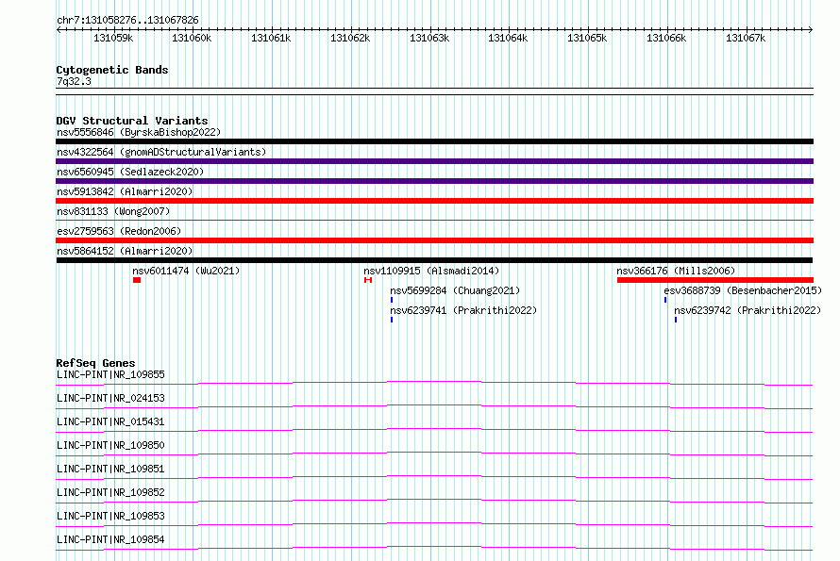Select the red nsv366176 variant bar
This screenshot has width=840, height=561.
pos(715,280)
